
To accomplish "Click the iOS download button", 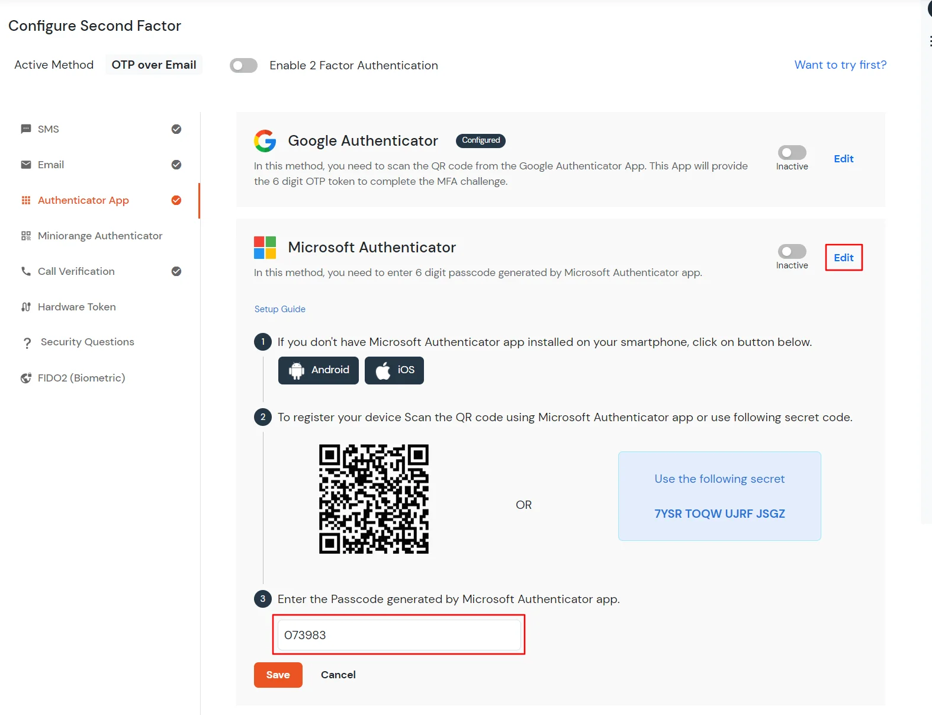I will tap(394, 370).
